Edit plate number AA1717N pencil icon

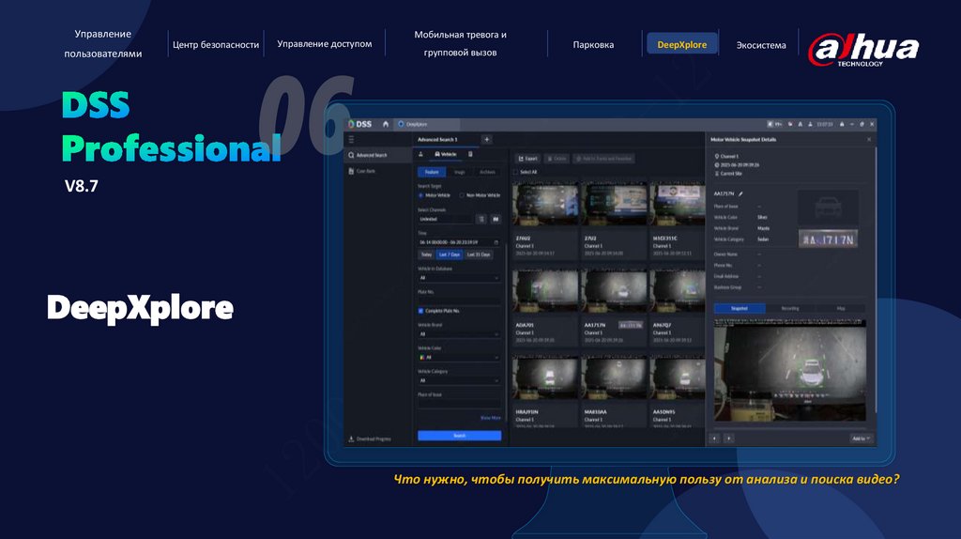click(x=740, y=193)
